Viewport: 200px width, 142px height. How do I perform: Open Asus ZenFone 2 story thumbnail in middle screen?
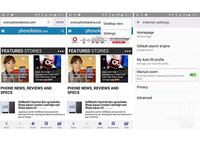pyautogui.click(x=114, y=69)
